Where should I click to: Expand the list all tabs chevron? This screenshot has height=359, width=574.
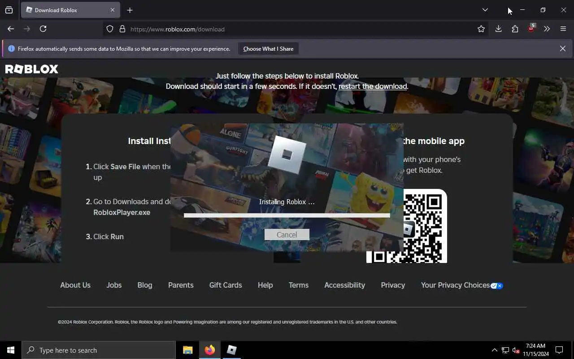[485, 10]
